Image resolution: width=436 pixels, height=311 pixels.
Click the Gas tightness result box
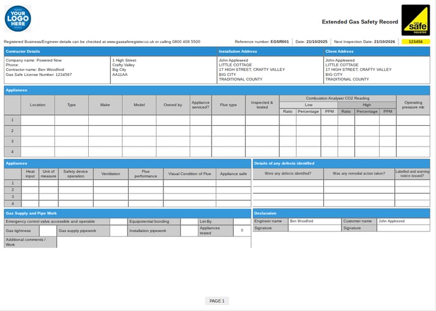[x=48, y=231]
